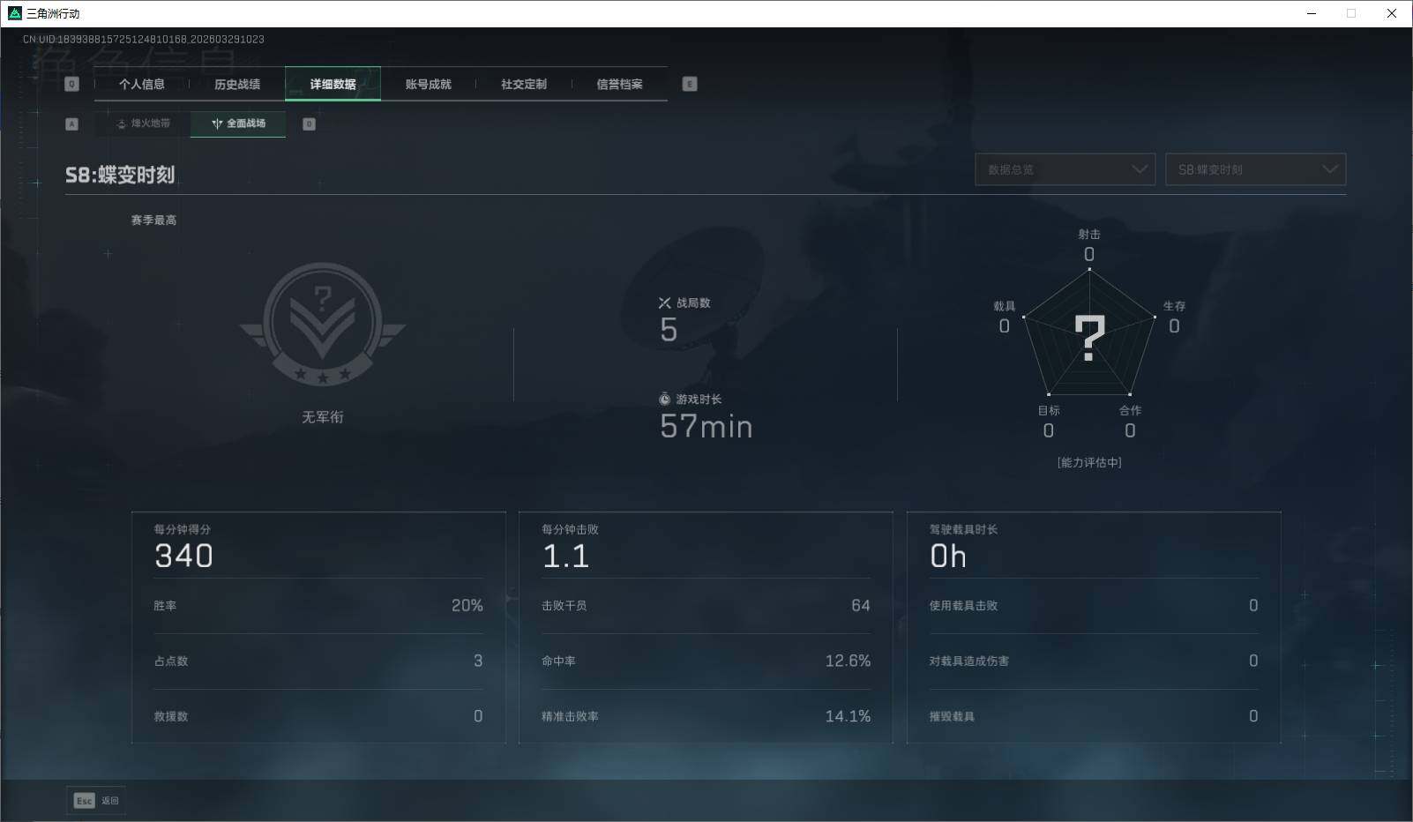Click the 每分钟得分 value 340
This screenshot has width=1413, height=822.
click(x=183, y=557)
